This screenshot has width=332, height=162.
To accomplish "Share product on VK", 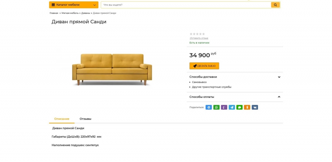I will (x=255, y=107).
